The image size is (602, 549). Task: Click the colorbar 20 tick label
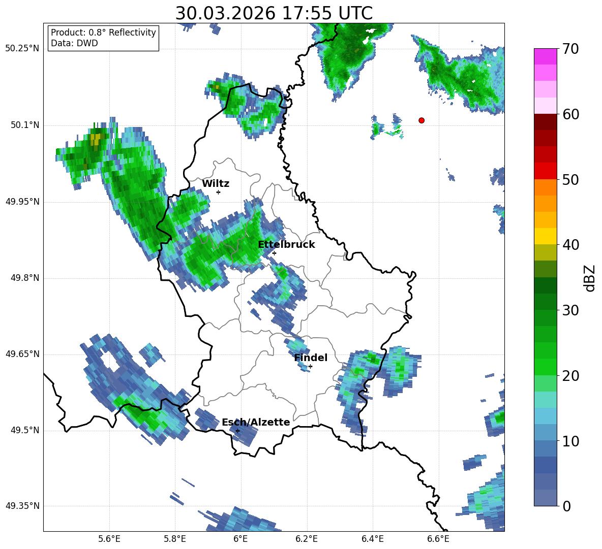click(570, 376)
